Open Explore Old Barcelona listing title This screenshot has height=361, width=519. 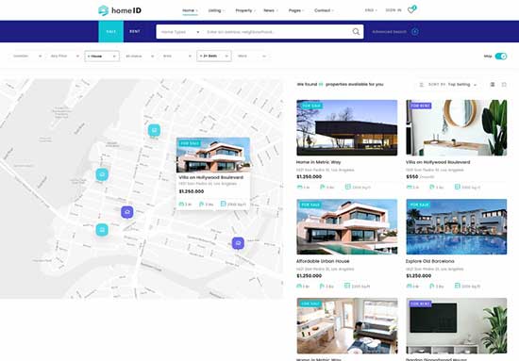(x=430, y=261)
